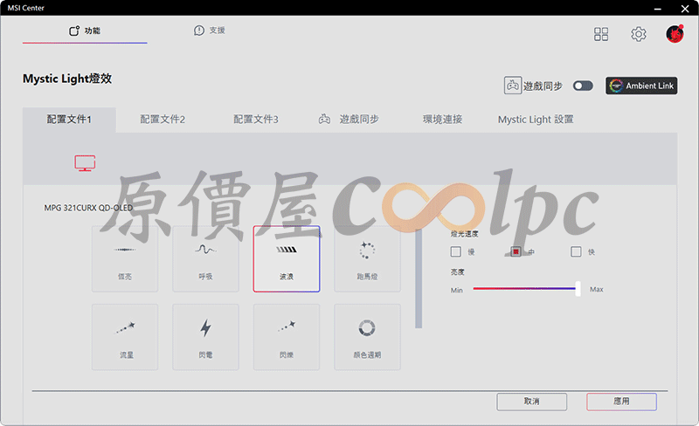Click the effects list vertical scrollbar
Viewport: 699px width, 426px height.
click(419, 278)
